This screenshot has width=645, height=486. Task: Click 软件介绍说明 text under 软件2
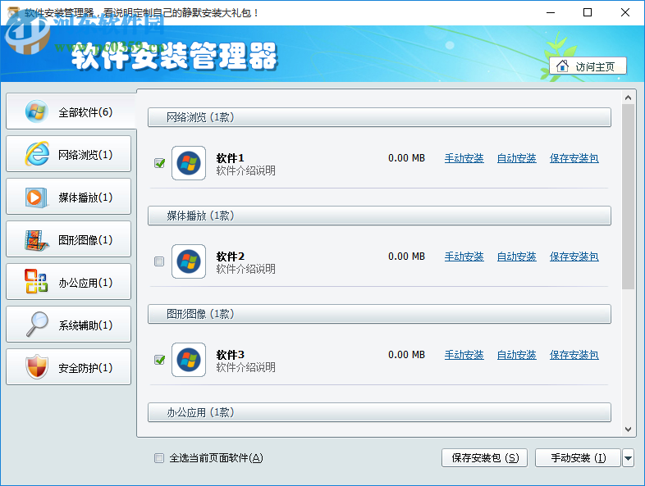(x=246, y=269)
